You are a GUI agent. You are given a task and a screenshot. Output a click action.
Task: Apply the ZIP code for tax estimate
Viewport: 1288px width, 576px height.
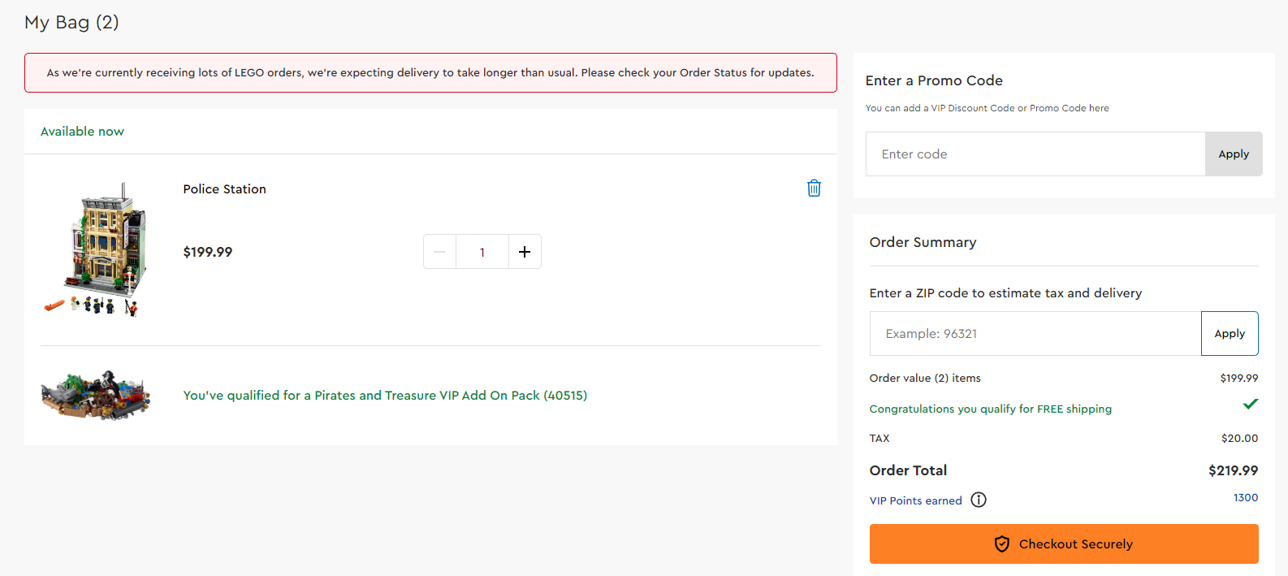click(1230, 333)
